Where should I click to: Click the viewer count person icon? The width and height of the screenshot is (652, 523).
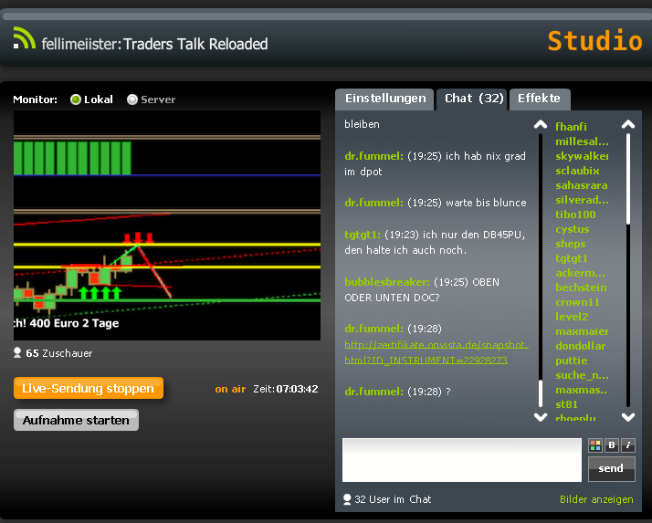coord(17,352)
